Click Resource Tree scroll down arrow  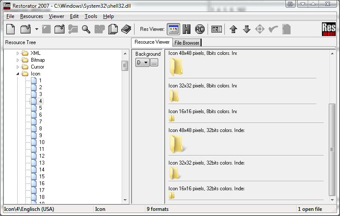click(x=125, y=200)
